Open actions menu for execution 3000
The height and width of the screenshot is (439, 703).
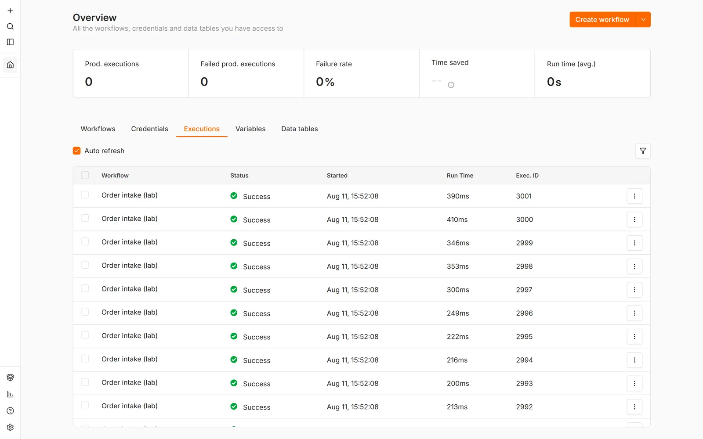[x=634, y=219]
